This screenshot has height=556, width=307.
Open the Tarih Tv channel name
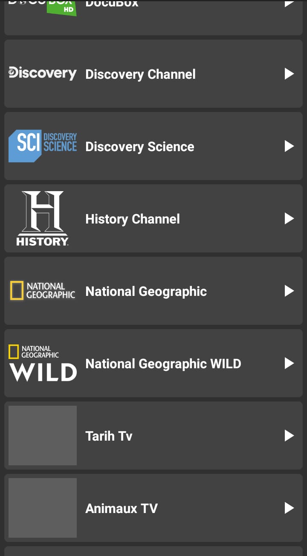tap(109, 436)
